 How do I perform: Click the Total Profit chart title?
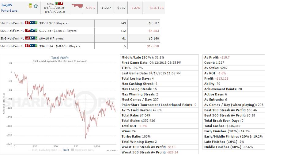click(x=60, y=58)
